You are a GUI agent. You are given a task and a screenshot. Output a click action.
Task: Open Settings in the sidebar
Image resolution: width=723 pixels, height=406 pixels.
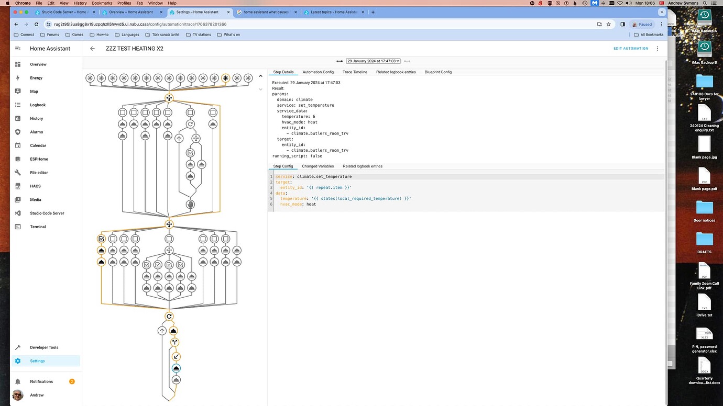coord(37,361)
